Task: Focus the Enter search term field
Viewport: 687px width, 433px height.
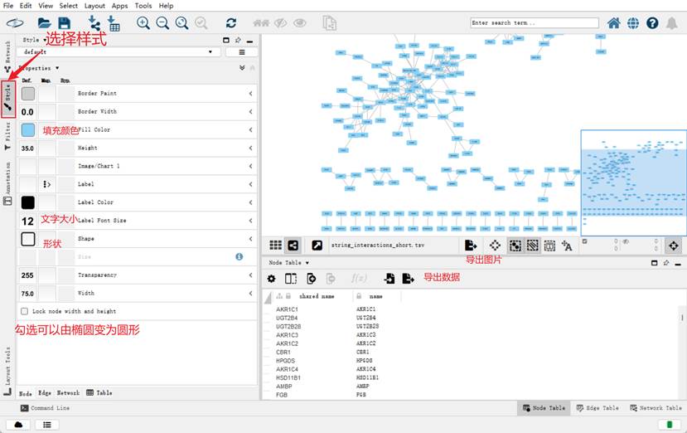Action: [x=535, y=23]
